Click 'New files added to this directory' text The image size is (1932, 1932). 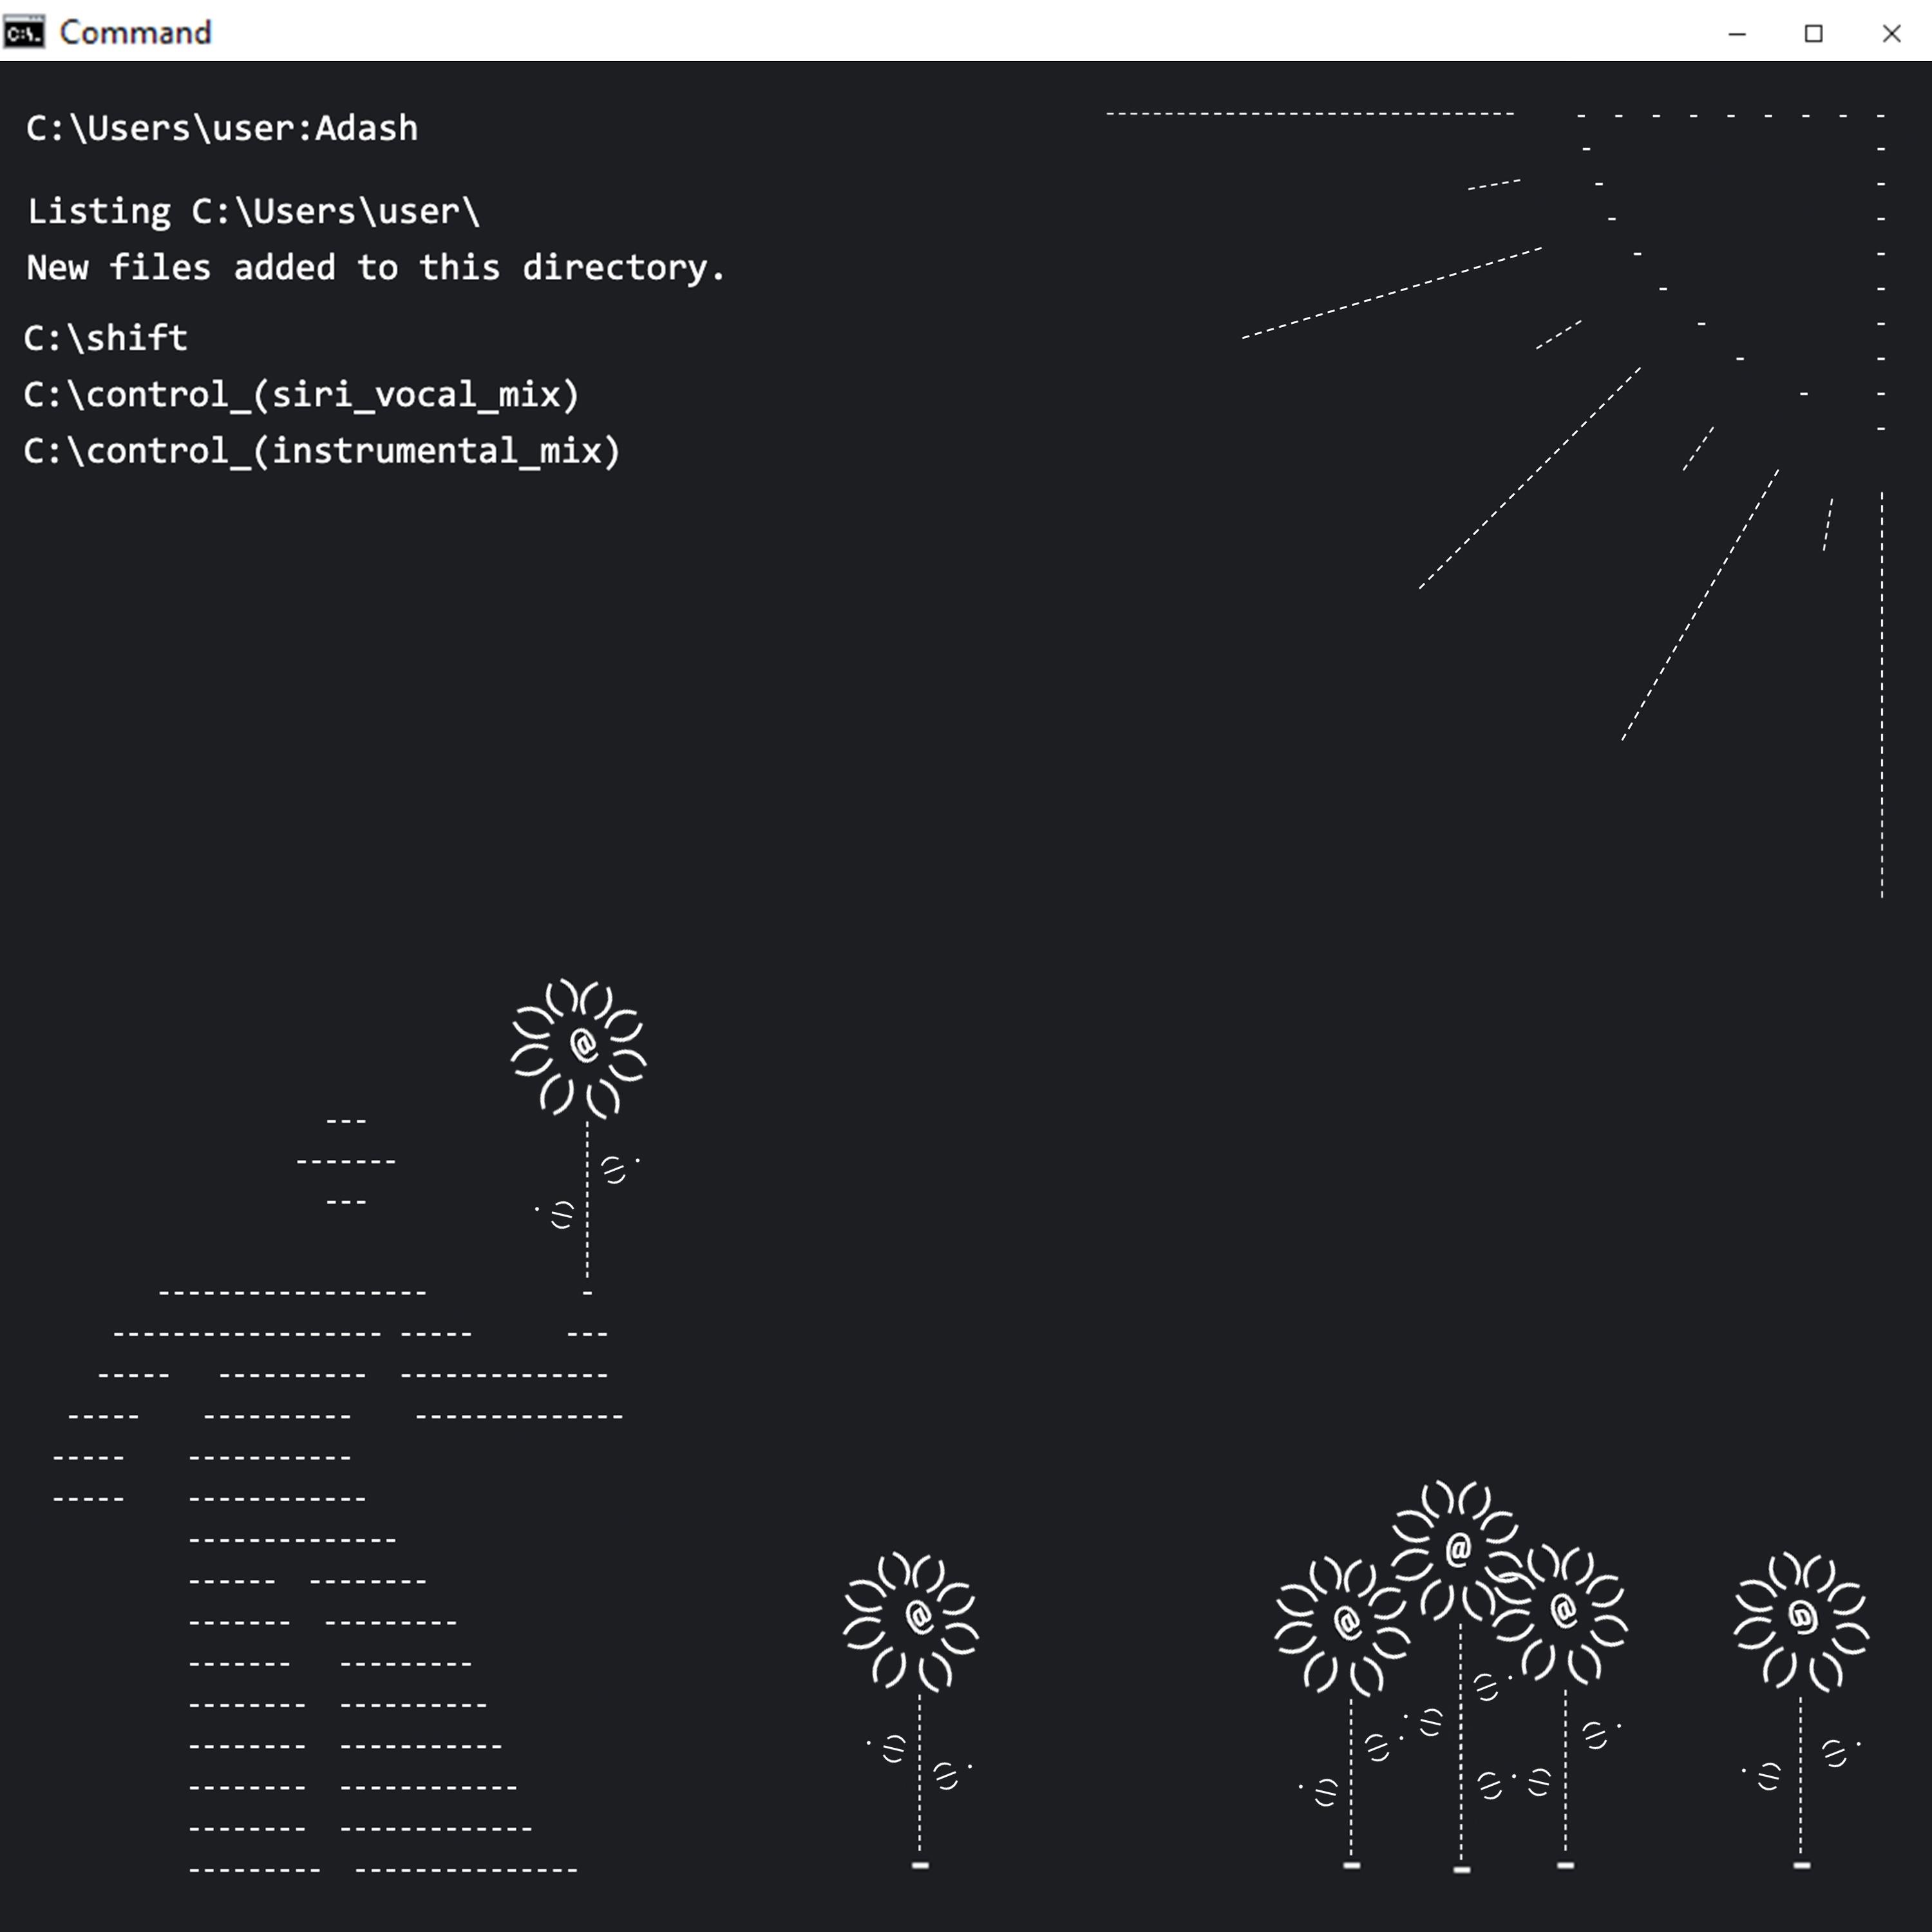(375, 268)
